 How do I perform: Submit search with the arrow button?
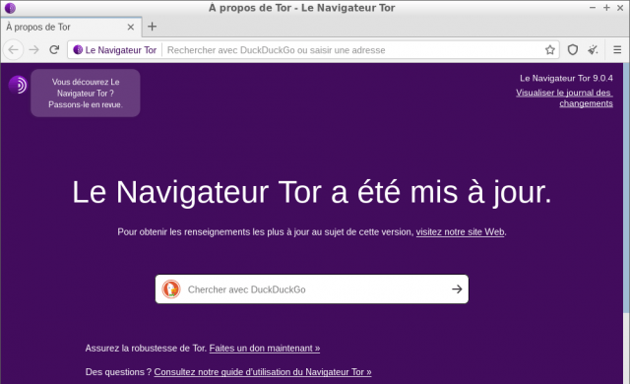point(457,289)
